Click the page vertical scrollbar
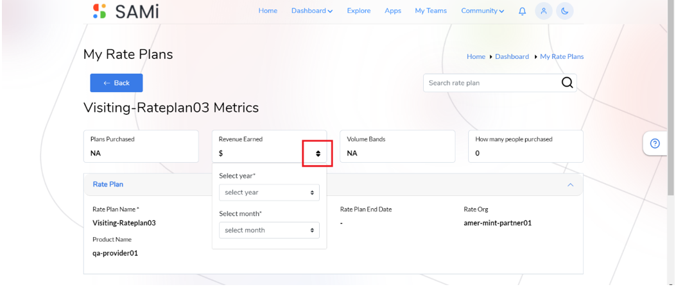The image size is (676, 287). pos(671,143)
